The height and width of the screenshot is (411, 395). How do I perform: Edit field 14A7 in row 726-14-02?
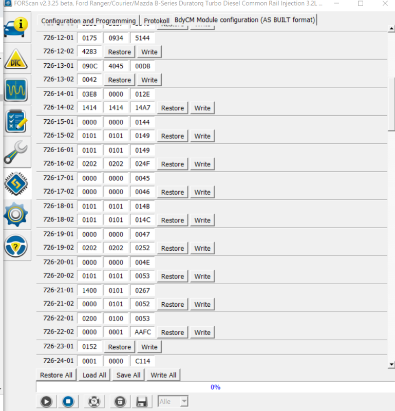pos(142,108)
